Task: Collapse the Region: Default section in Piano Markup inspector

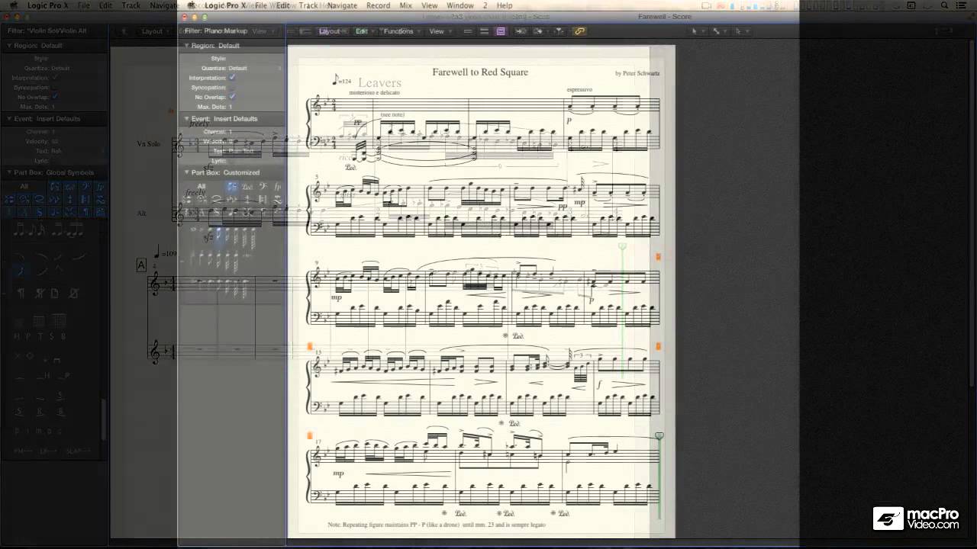Action: [x=186, y=46]
